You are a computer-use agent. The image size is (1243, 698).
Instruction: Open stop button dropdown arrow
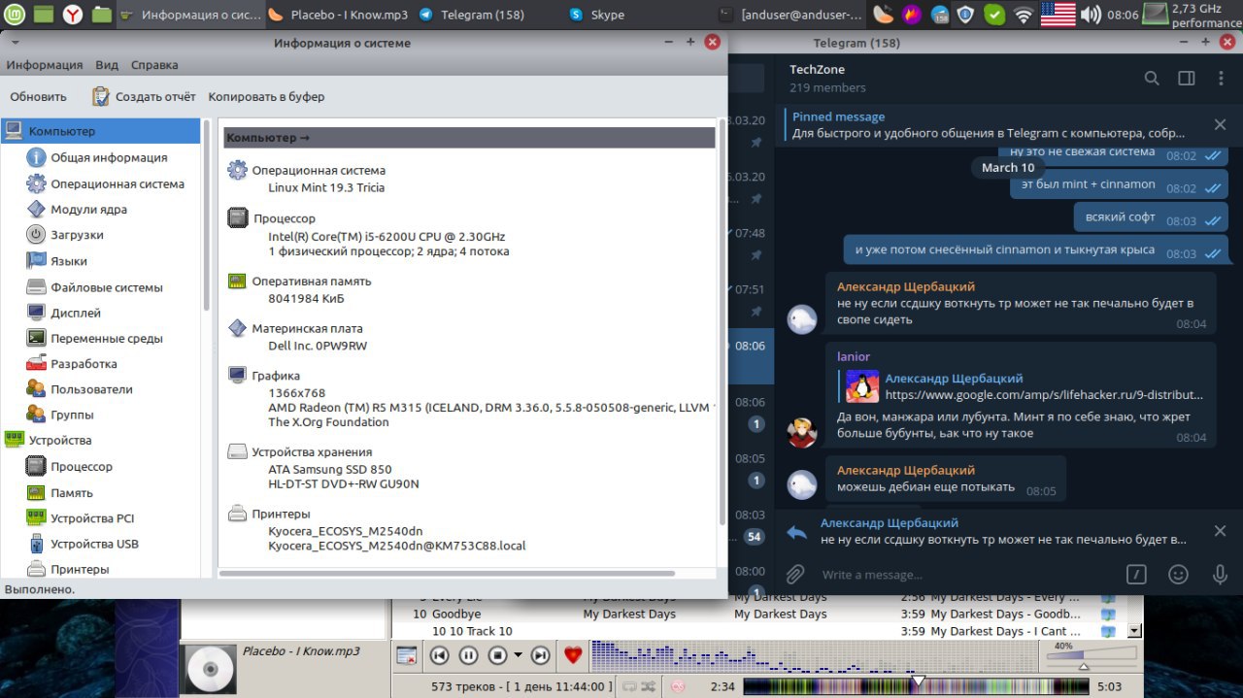coord(518,655)
